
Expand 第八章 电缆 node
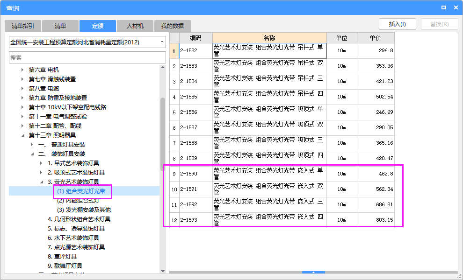click(22, 88)
